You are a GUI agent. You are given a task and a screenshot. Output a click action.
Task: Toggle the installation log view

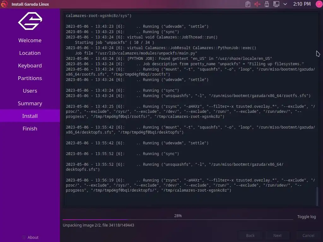(x=306, y=217)
